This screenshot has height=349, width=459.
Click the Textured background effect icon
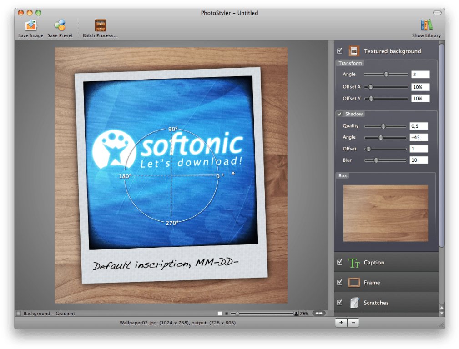(x=354, y=51)
